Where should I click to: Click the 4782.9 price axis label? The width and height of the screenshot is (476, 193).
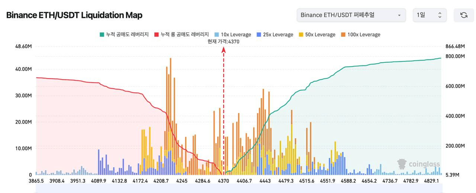point(411,181)
